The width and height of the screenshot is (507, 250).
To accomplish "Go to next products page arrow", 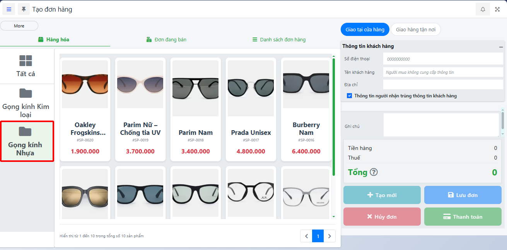I will (x=329, y=236).
